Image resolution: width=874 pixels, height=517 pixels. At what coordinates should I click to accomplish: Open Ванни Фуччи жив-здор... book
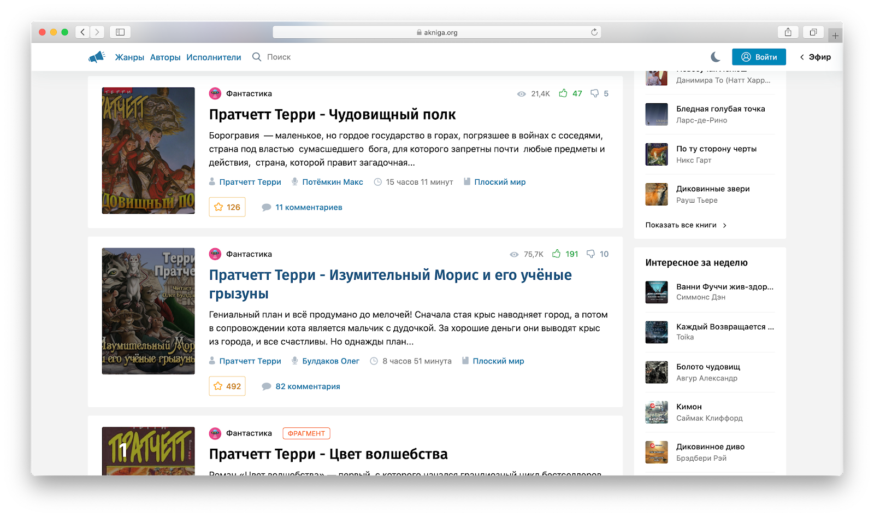click(x=725, y=286)
